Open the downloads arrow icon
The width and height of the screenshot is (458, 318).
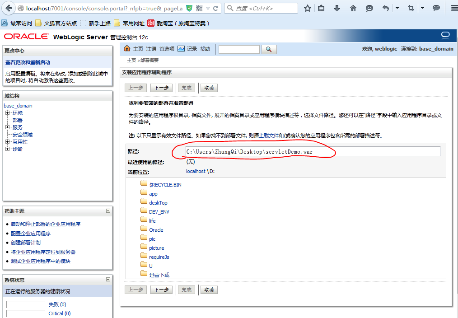coord(337,8)
